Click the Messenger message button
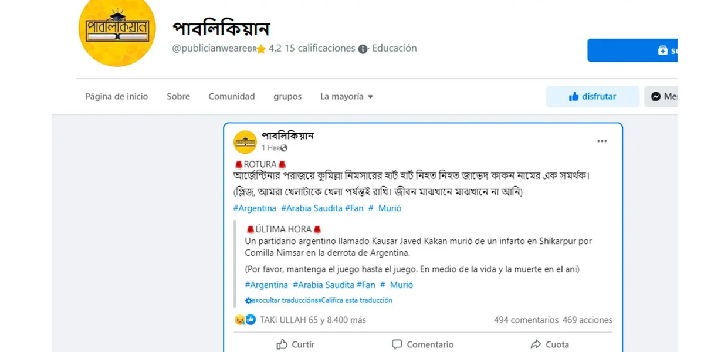The width and height of the screenshot is (704, 352). pos(662,96)
